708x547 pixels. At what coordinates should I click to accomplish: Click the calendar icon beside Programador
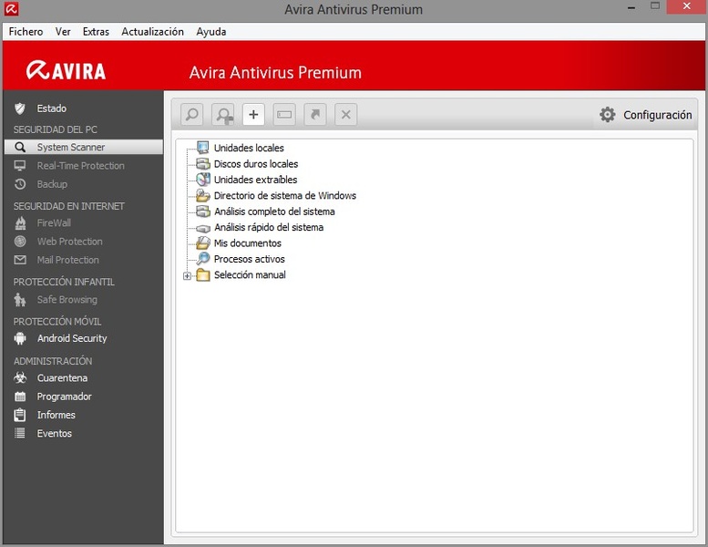(x=20, y=397)
